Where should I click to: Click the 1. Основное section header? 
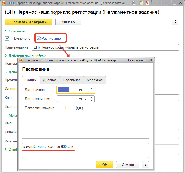click(15, 31)
